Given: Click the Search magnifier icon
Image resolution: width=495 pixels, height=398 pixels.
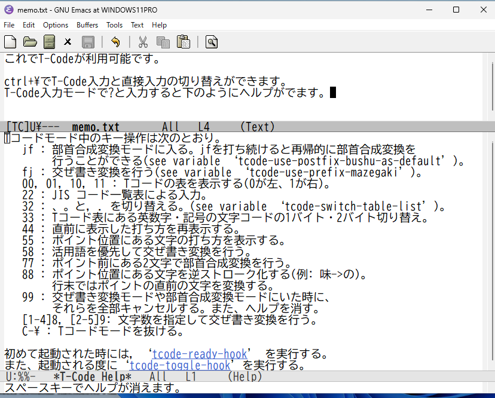Looking at the screenshot, I should click(212, 42).
